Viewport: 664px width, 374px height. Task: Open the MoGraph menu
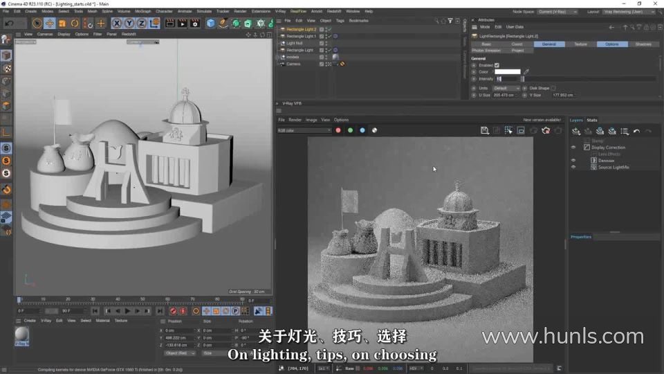pos(142,12)
